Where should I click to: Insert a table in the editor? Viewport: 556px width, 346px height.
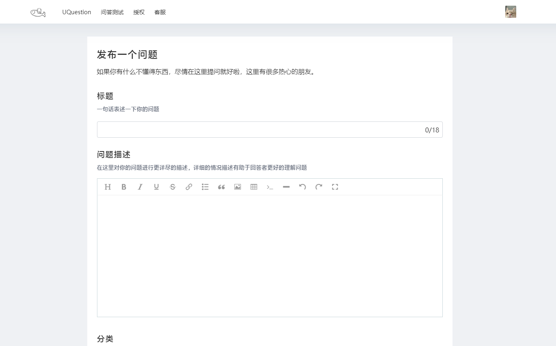tap(254, 187)
